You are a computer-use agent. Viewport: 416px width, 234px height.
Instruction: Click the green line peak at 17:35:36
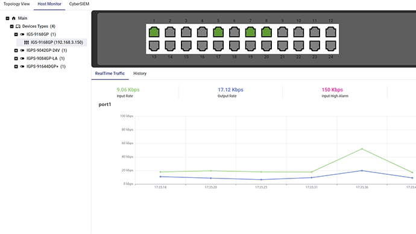click(362, 149)
